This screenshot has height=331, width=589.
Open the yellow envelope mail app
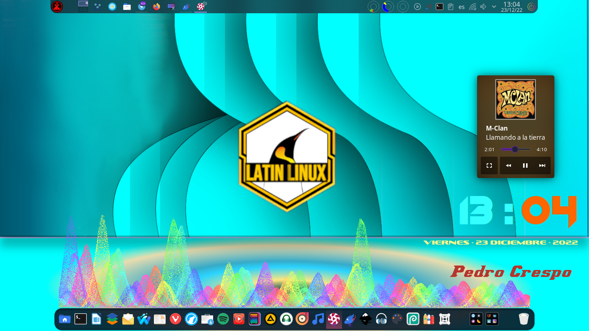(x=128, y=319)
